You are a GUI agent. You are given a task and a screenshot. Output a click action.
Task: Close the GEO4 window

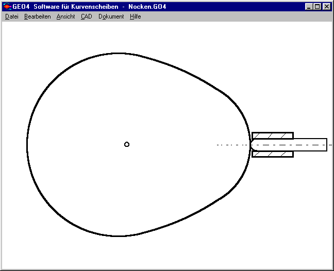tap(327, 7)
